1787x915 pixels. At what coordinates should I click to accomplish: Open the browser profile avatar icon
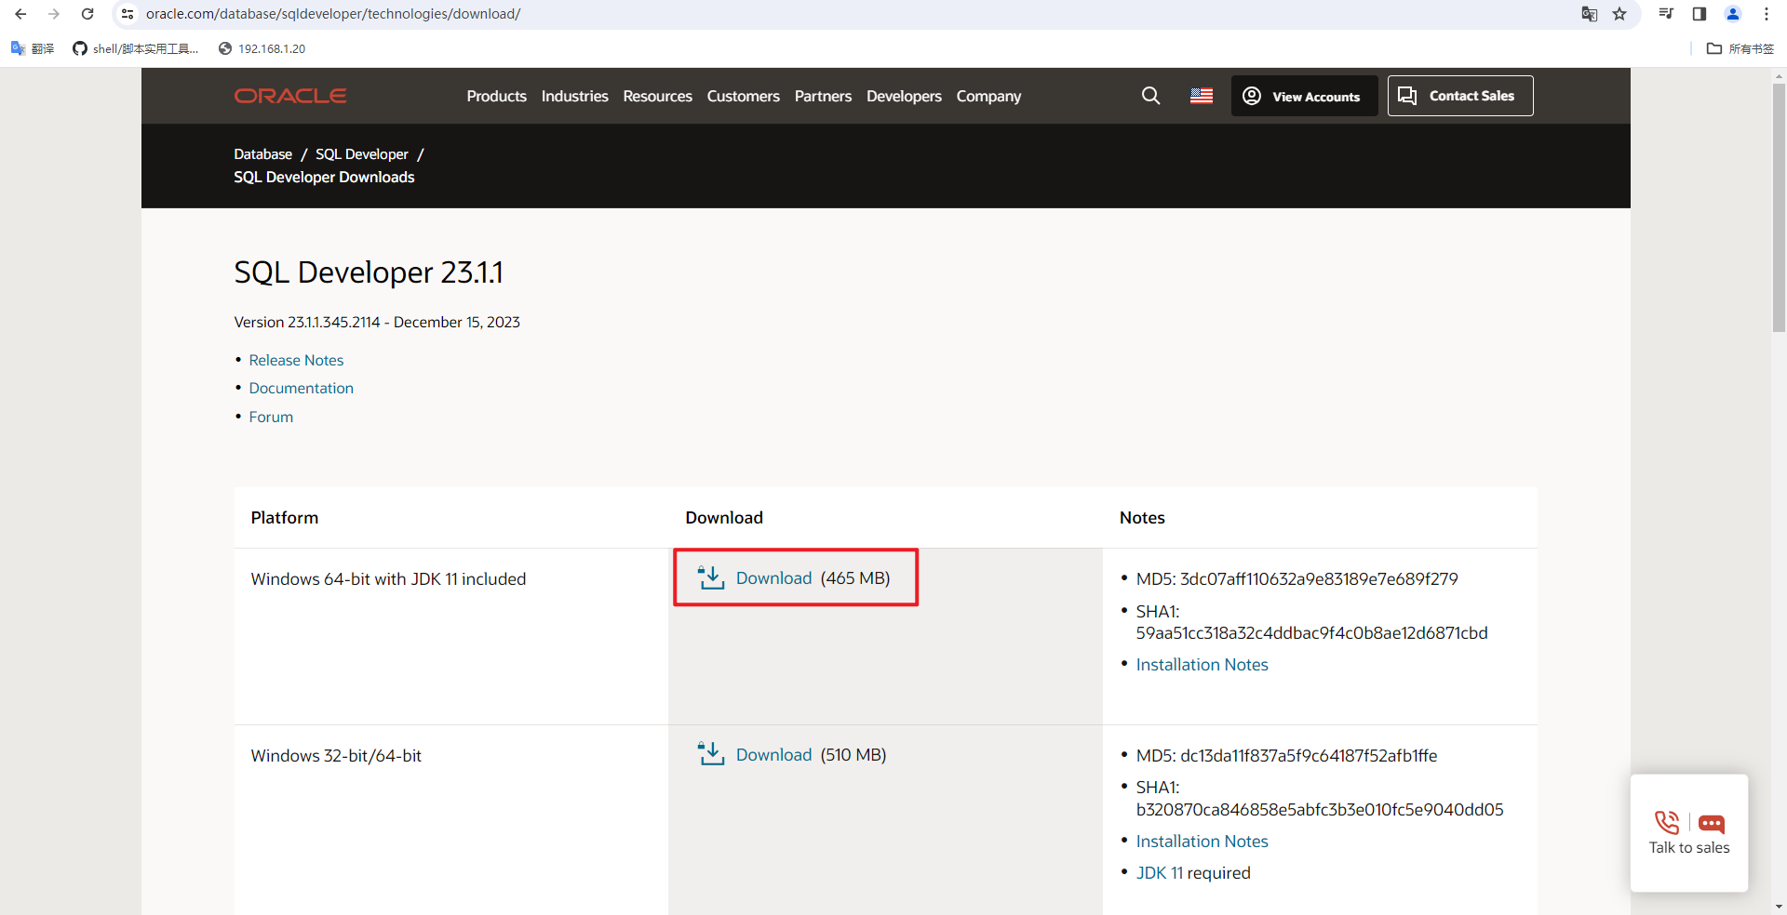(1732, 14)
